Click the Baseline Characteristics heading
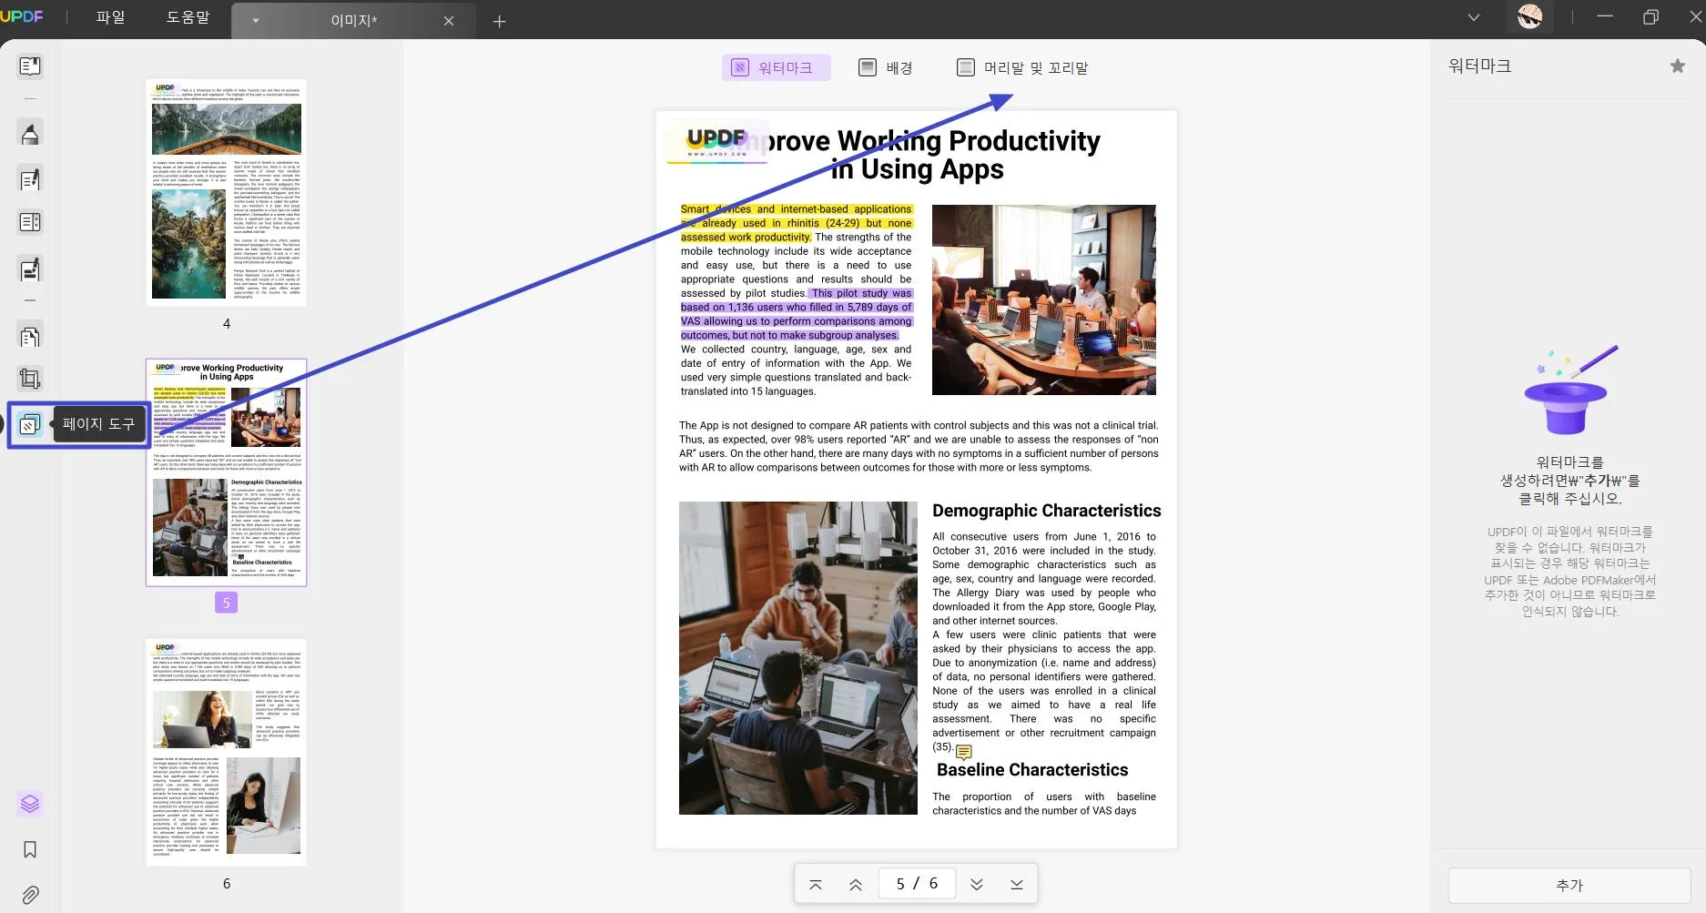Image resolution: width=1706 pixels, height=913 pixels. point(1032,770)
